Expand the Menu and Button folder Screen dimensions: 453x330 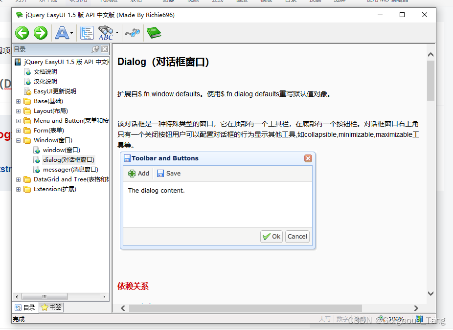coord(18,121)
